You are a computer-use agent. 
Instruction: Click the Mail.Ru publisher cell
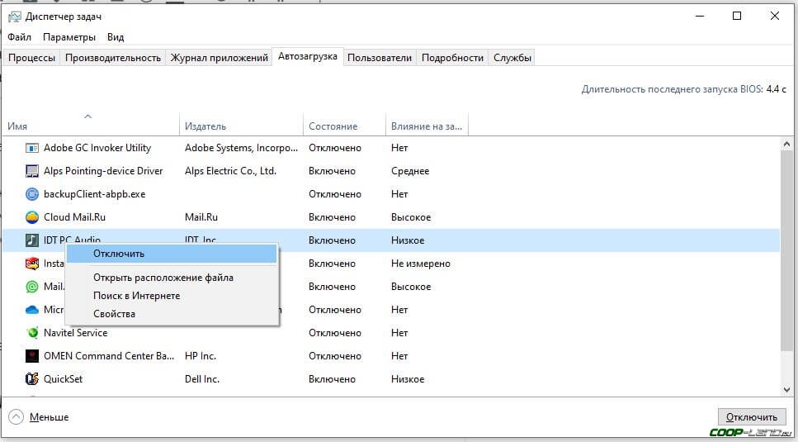[x=201, y=217]
